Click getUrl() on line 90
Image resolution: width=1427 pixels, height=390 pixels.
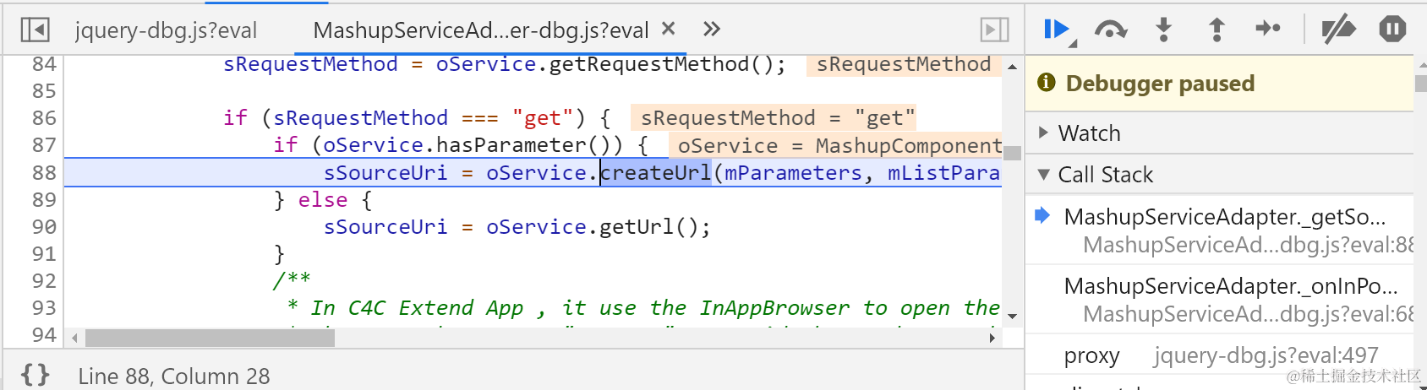(649, 226)
